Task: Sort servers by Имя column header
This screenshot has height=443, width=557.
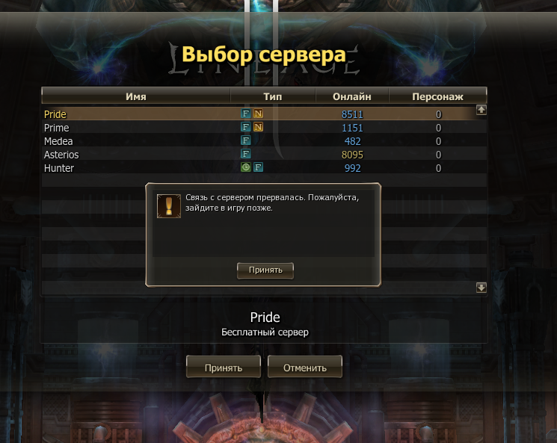Action: point(136,96)
